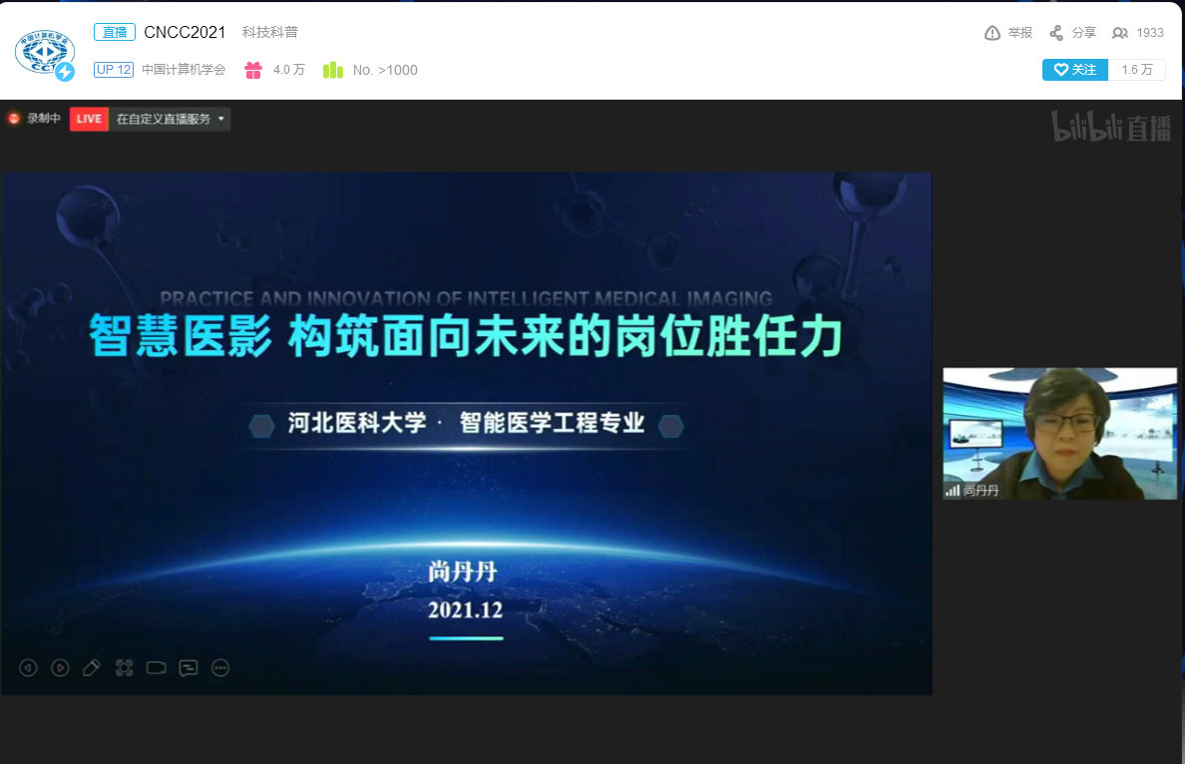Click the speaker webcam thumbnail
Viewport: 1185px width, 764px height.
click(1059, 434)
